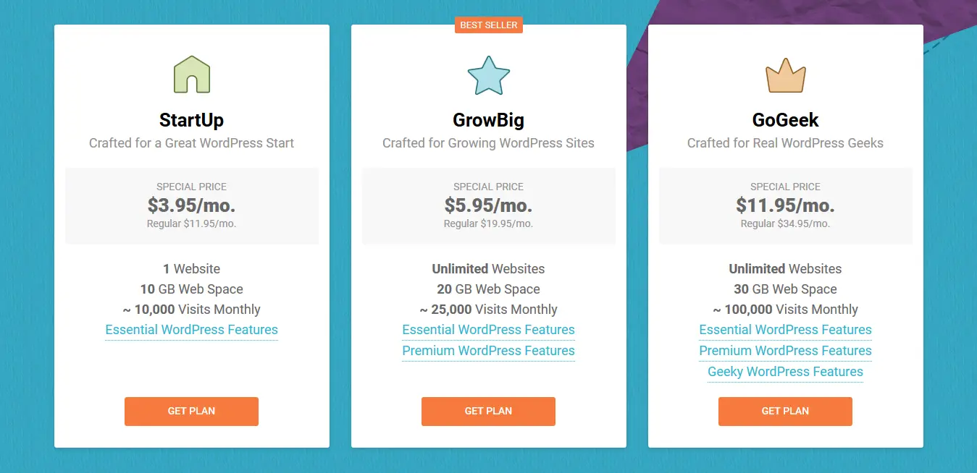Get the GoGeek plan

click(785, 411)
